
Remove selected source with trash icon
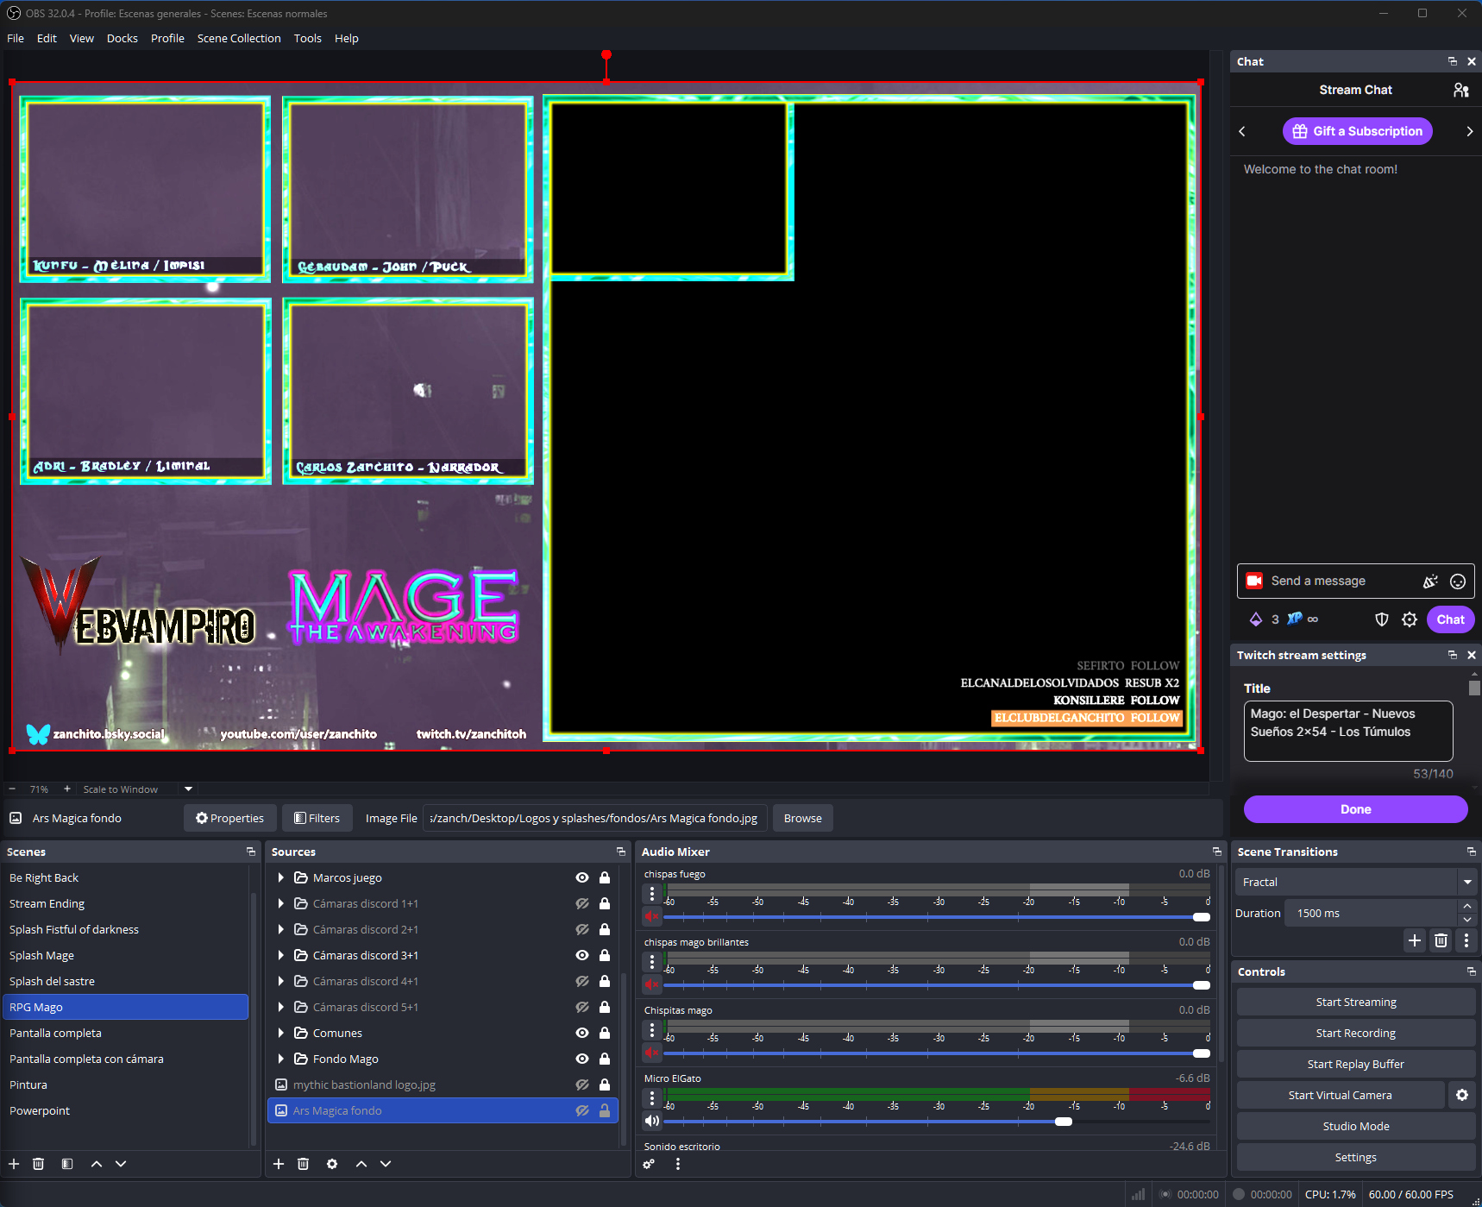click(x=303, y=1164)
